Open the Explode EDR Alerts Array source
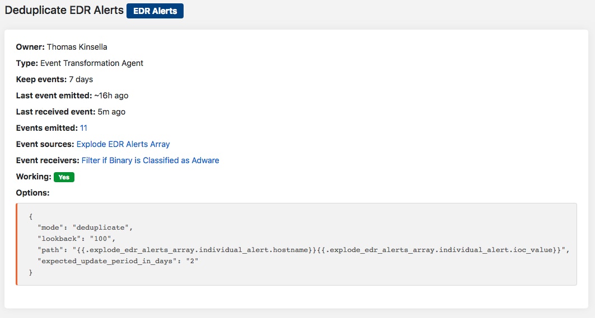 pyautogui.click(x=123, y=144)
